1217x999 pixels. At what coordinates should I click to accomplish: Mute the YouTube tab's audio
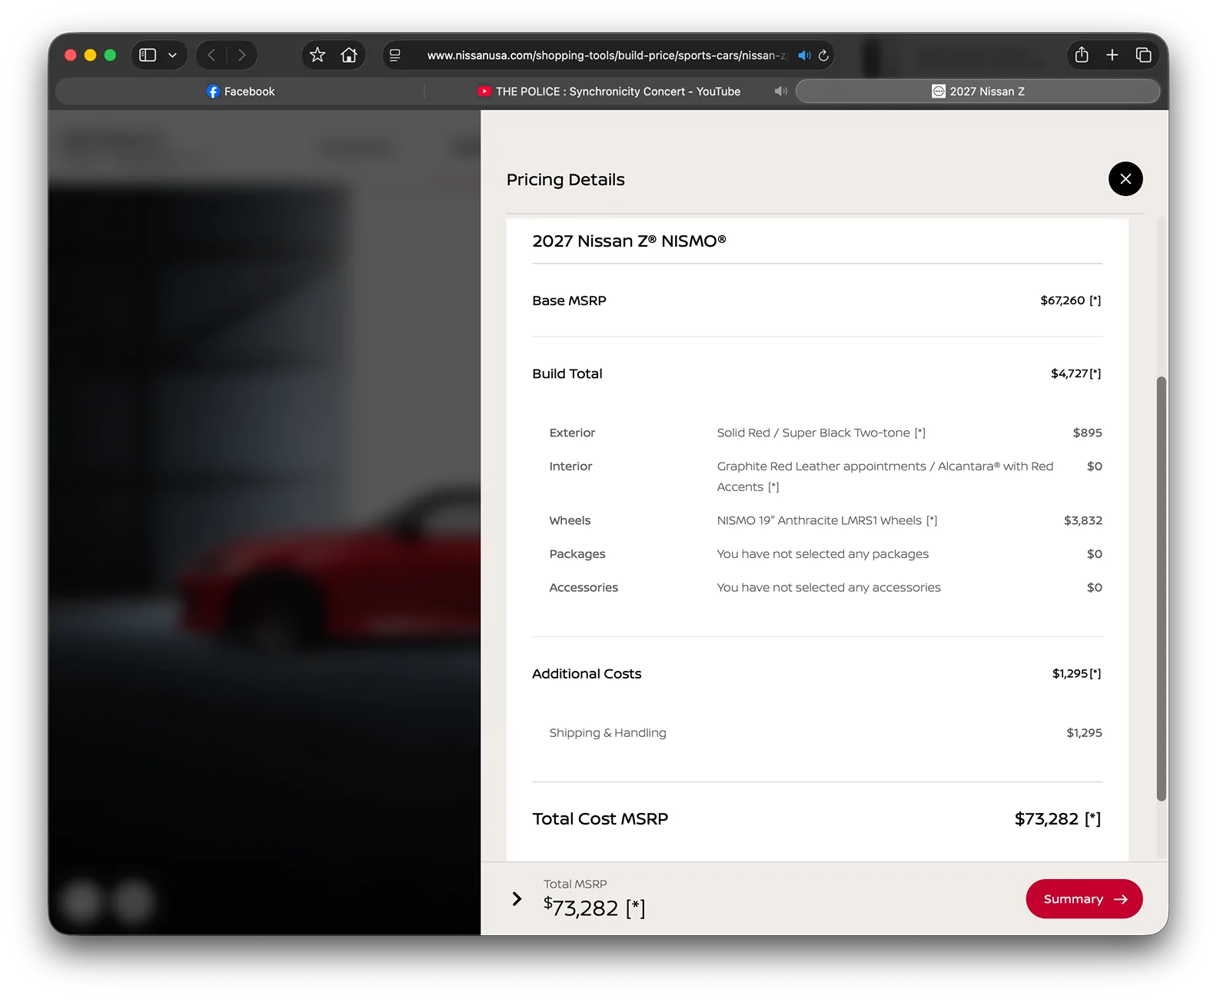tap(780, 91)
